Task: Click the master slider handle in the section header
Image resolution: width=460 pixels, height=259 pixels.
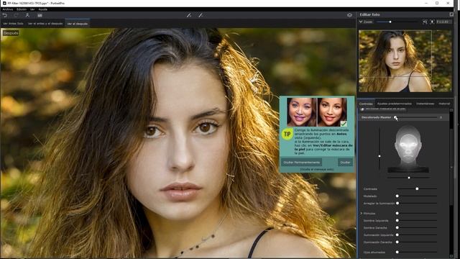Action: click(395, 117)
